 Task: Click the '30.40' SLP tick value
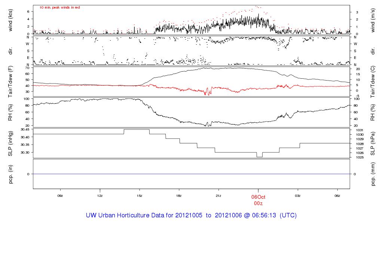25,137
